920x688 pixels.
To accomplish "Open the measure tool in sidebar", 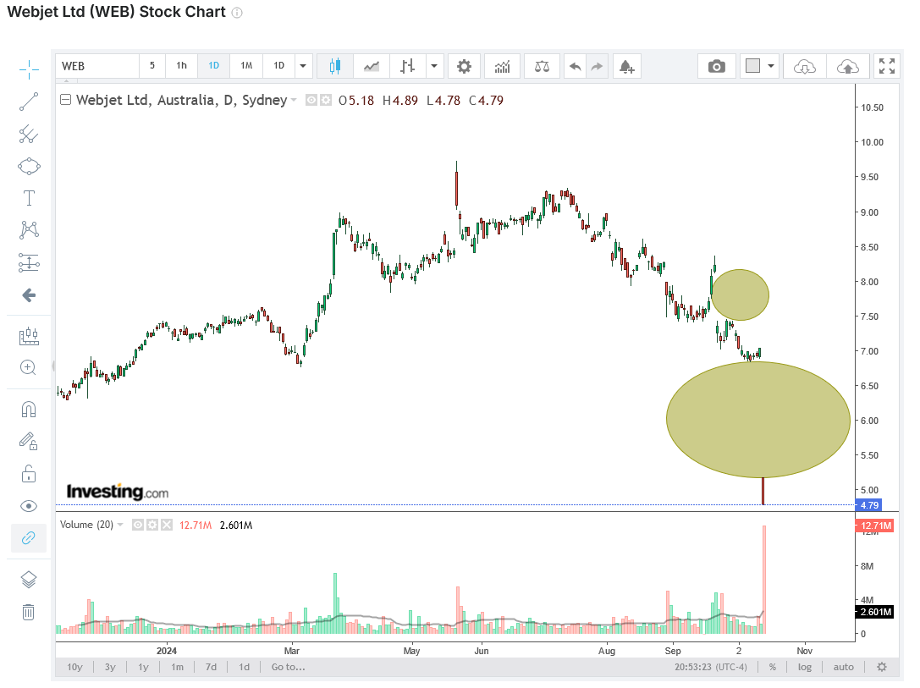I will pyautogui.click(x=29, y=336).
